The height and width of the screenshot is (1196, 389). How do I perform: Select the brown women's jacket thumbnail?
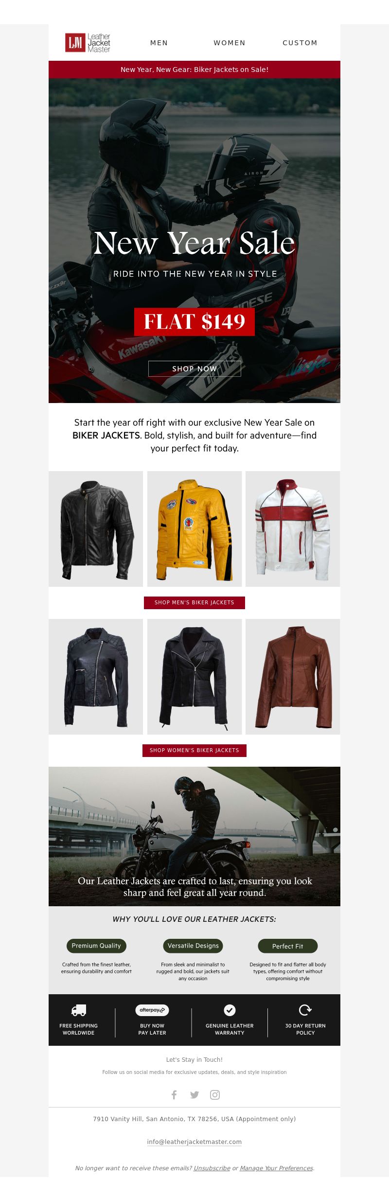293,677
